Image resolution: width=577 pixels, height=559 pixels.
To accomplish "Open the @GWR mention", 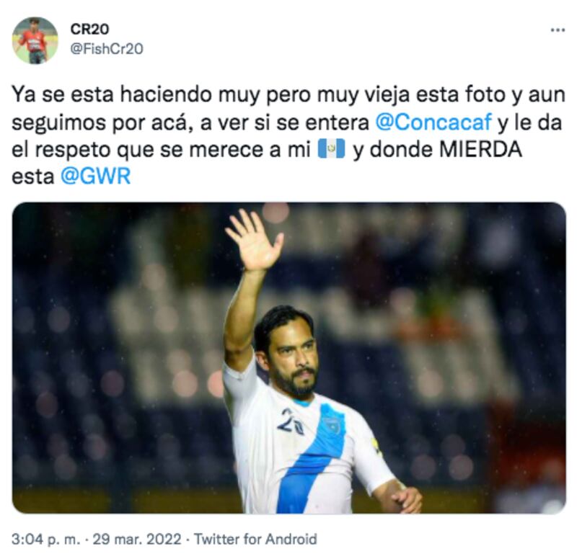I will point(96,176).
